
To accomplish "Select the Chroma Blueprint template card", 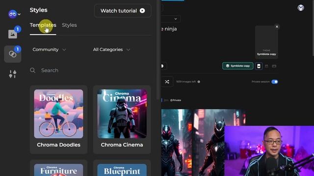I will [x=122, y=168].
